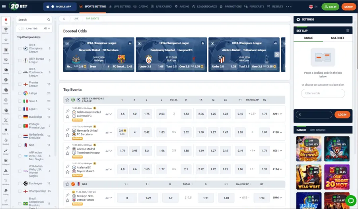358x209 pixels.
Task: Open stats chart for Atletico Madrid match
Action: pyautogui.click(x=107, y=151)
